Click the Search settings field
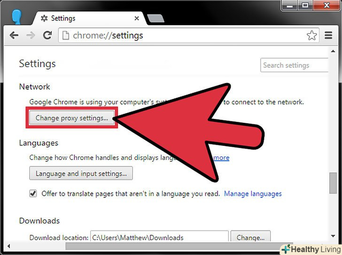This screenshot has width=342, height=255. 294,65
